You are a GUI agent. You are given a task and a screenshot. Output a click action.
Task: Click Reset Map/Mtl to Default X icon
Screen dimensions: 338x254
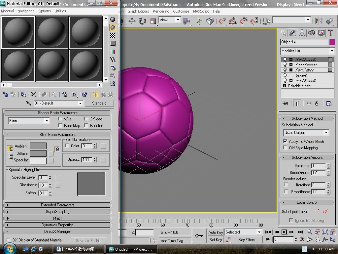[x=33, y=95]
